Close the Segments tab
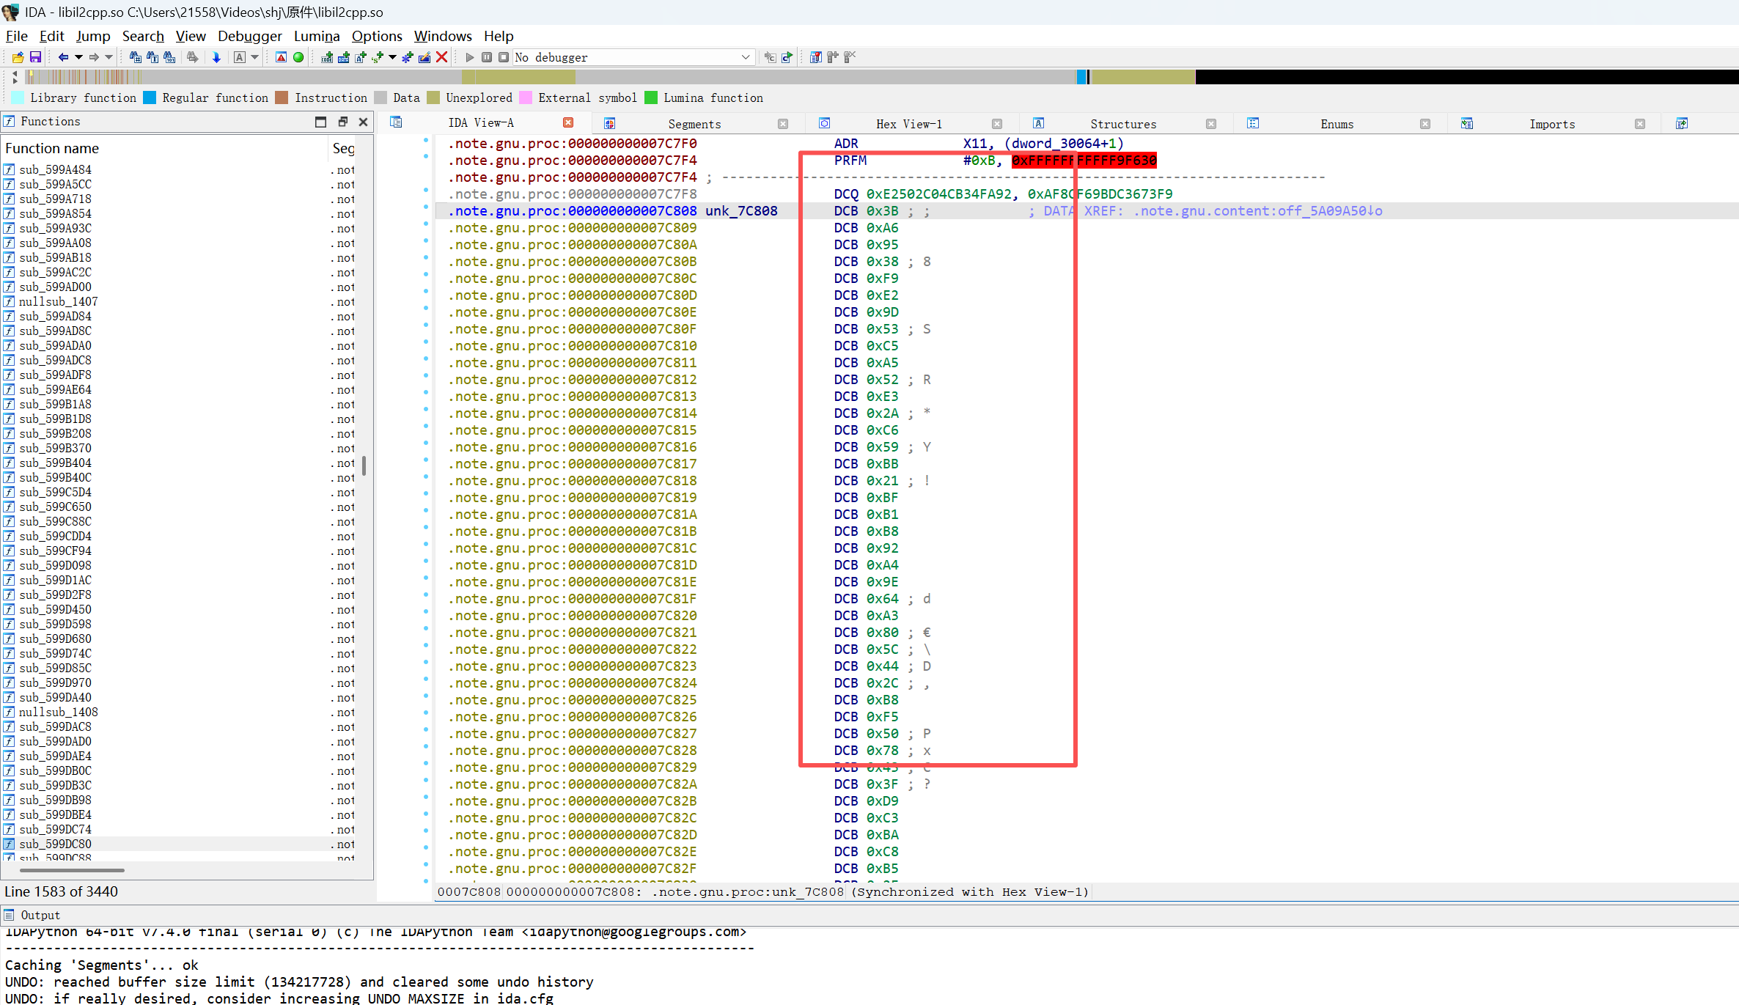The image size is (1739, 1005). pyautogui.click(x=783, y=124)
